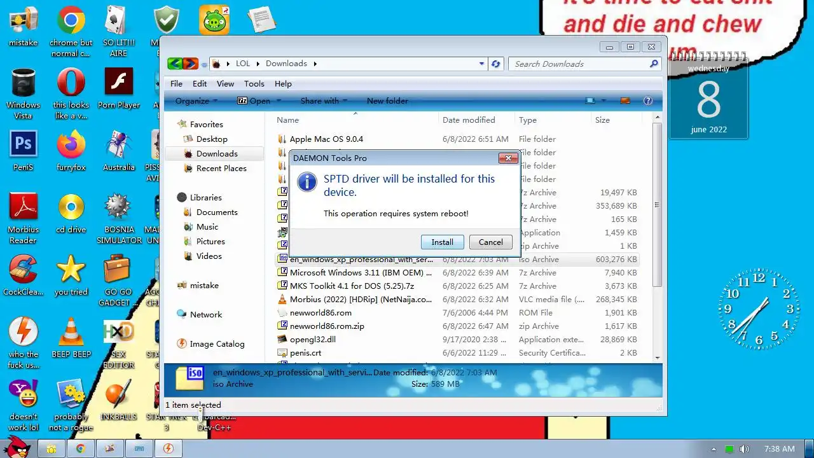This screenshot has height=458, width=814.
Task: Click Open in Explorer toolbar
Action: [x=254, y=101]
